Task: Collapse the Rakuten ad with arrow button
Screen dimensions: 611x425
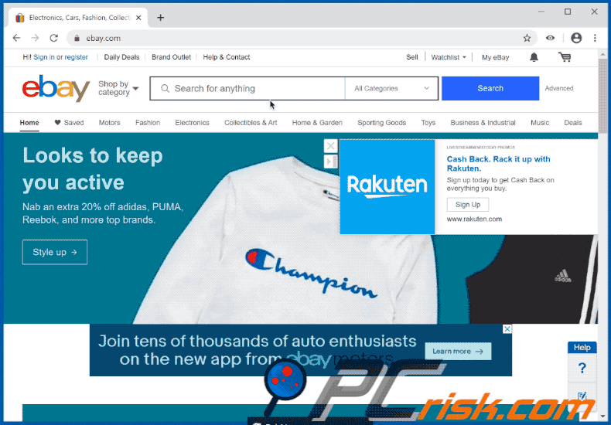Action: coord(330,161)
